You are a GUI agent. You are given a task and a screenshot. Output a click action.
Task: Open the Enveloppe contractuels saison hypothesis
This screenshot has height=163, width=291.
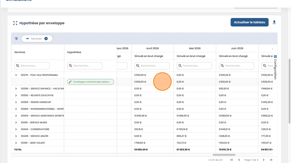tap(92, 82)
